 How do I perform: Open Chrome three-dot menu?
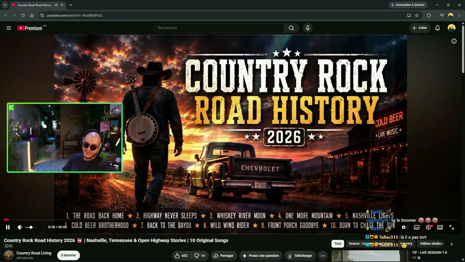(x=459, y=15)
